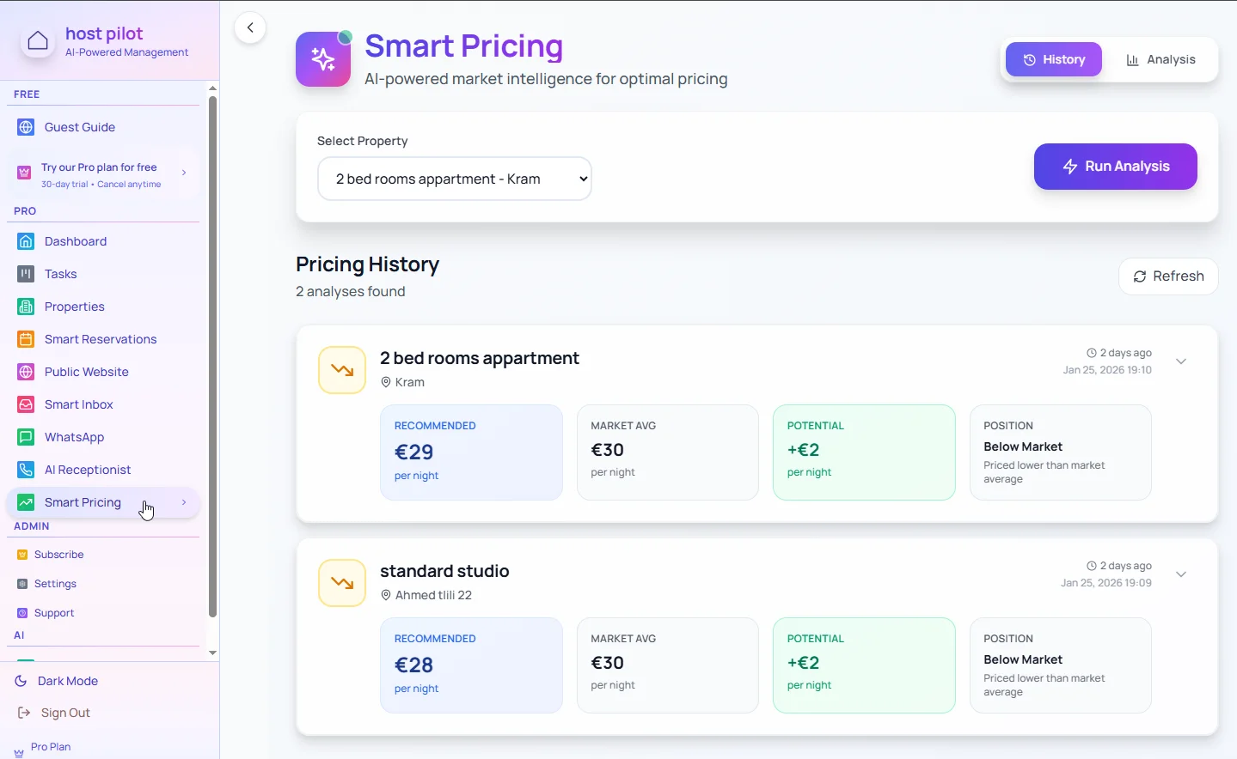Open the Properties panel icon
Image resolution: width=1237 pixels, height=759 pixels.
(24, 307)
